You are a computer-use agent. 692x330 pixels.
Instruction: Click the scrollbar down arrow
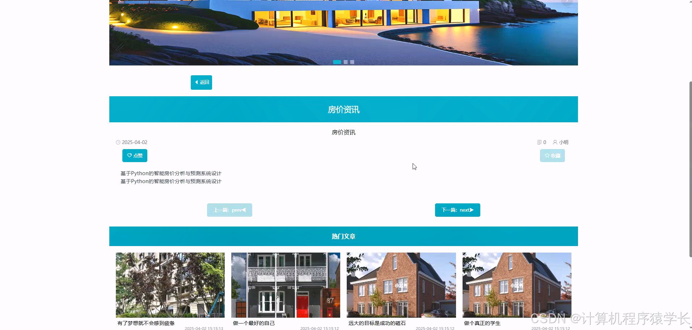[690, 328]
